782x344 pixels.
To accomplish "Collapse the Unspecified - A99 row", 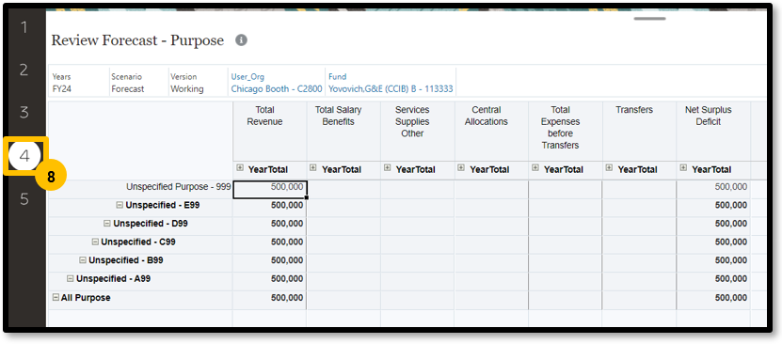I will (x=71, y=279).
